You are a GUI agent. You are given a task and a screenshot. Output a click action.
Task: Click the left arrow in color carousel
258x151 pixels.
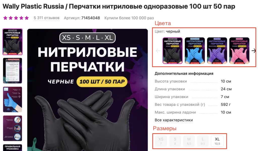tap(158, 51)
